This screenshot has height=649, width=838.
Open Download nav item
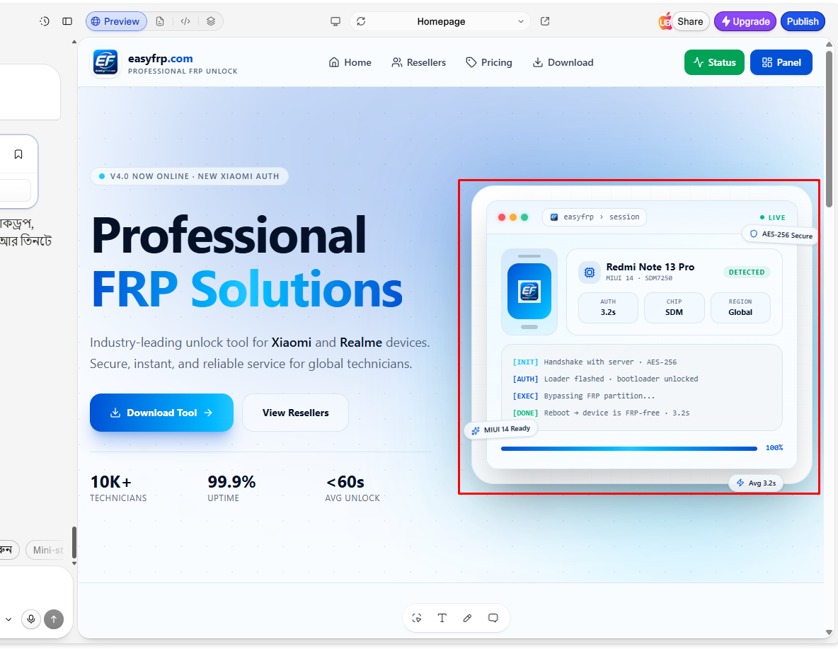click(x=563, y=62)
